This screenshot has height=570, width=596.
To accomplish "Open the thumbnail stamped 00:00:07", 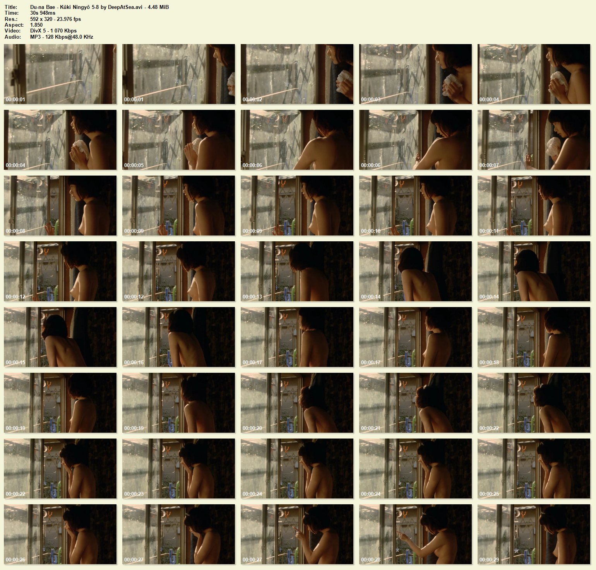I will (x=534, y=140).
